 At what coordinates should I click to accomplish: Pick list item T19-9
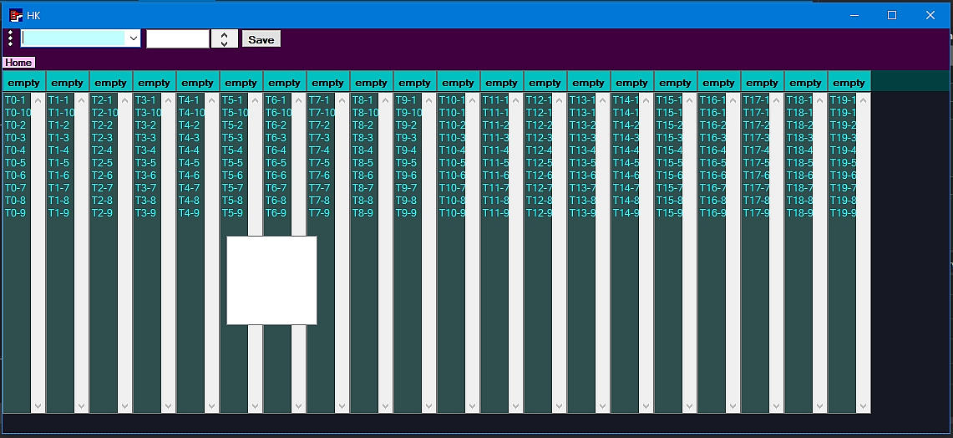tap(843, 213)
